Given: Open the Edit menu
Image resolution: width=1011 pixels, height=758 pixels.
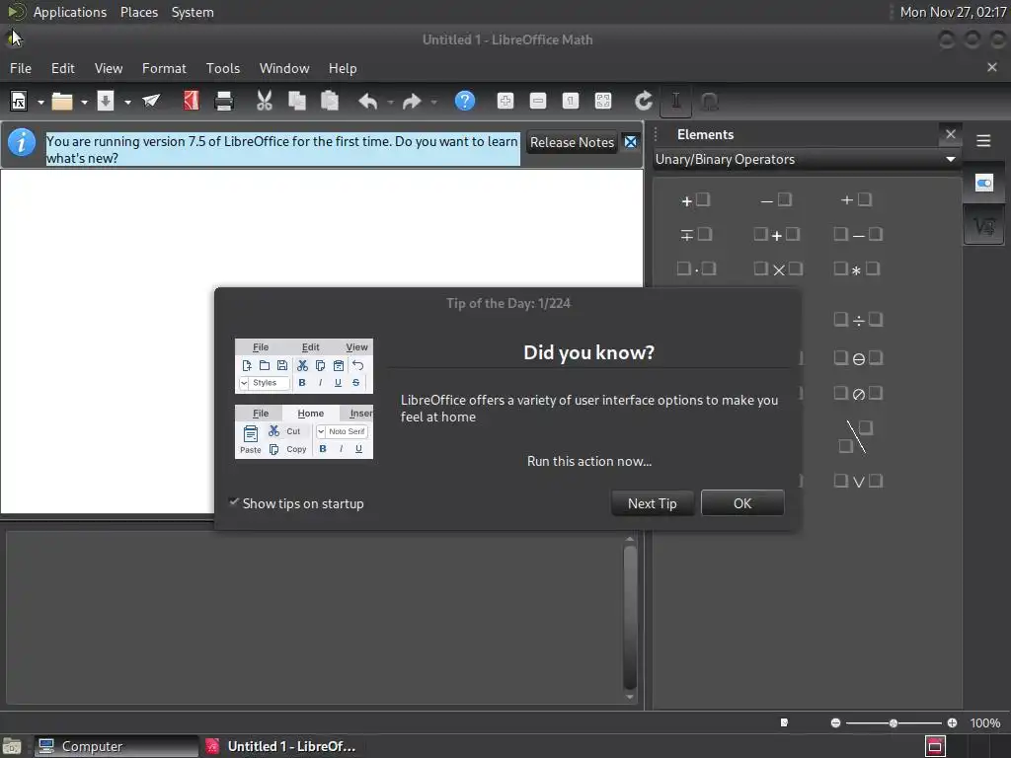Looking at the screenshot, I should tap(62, 68).
